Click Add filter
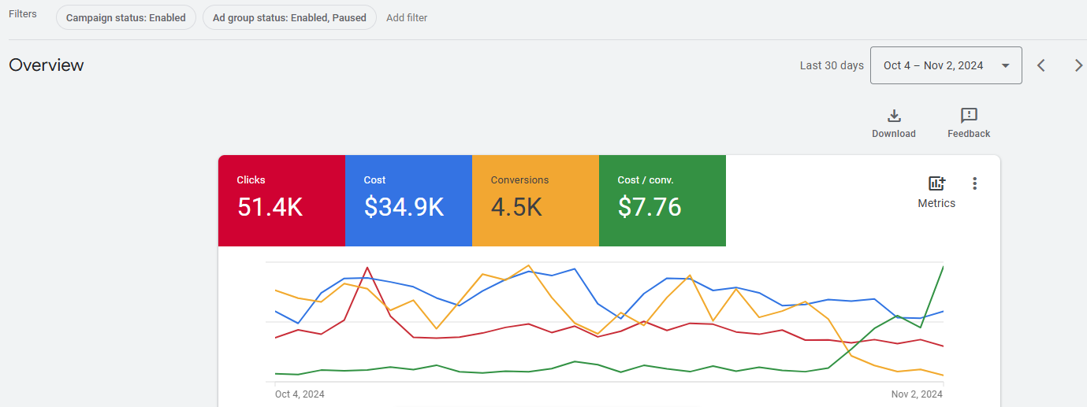This screenshot has height=407, width=1087. 407,17
